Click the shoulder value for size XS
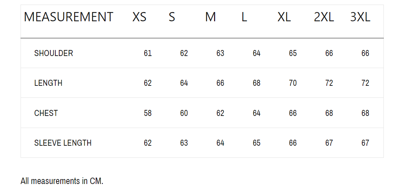Screen dimensions: 404x195 point(148,53)
